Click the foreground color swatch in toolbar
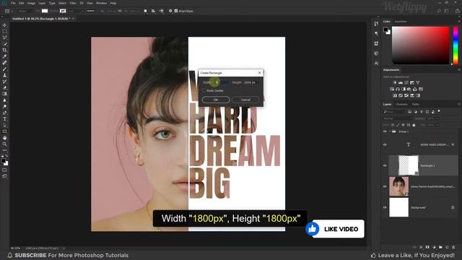The width and height of the screenshot is (462, 260). coord(3,160)
